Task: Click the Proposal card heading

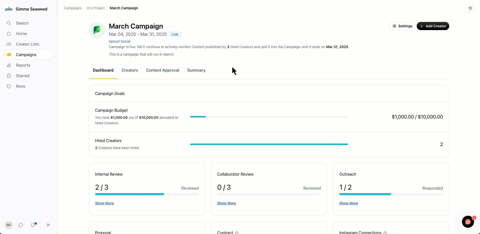Action: pos(103,232)
